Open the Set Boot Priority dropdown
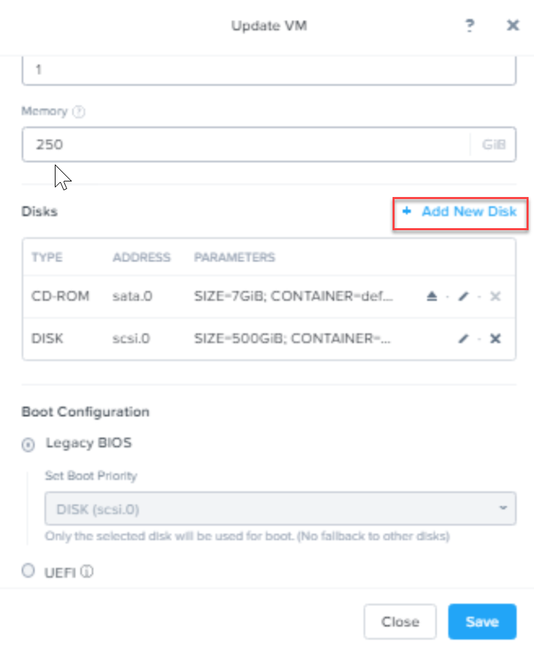This screenshot has width=534, height=652. (280, 508)
